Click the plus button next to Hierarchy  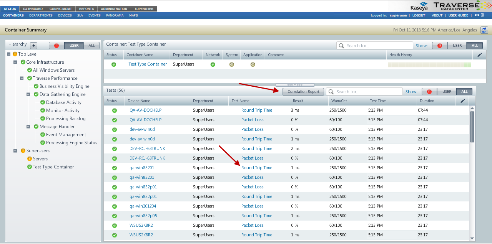click(x=33, y=45)
